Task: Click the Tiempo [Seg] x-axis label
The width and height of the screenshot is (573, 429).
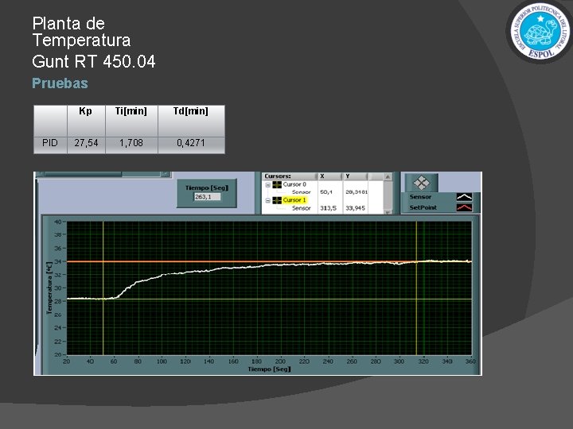Action: point(269,369)
